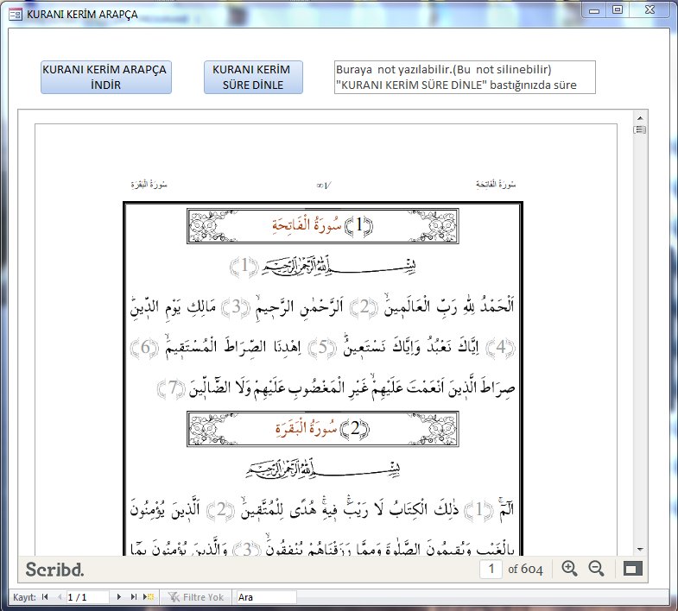
Task: Click inside the notes text box
Action: (465, 77)
